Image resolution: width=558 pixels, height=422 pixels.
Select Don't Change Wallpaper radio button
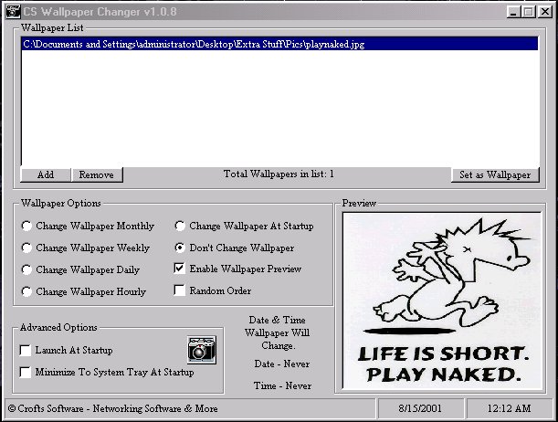tap(181, 248)
